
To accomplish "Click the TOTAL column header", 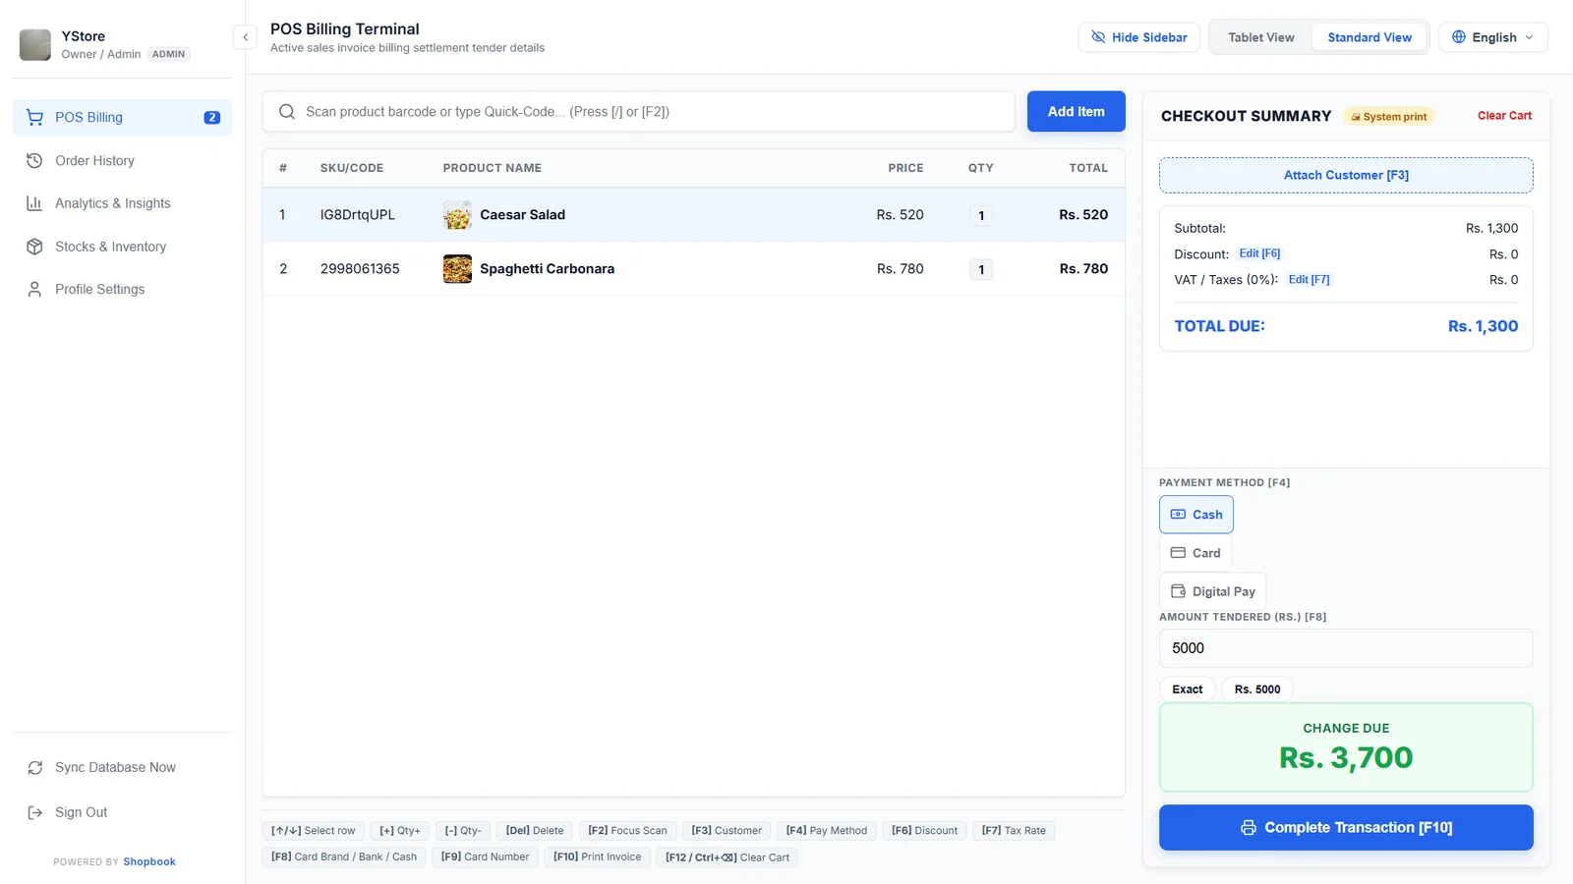I will 1088,168.
